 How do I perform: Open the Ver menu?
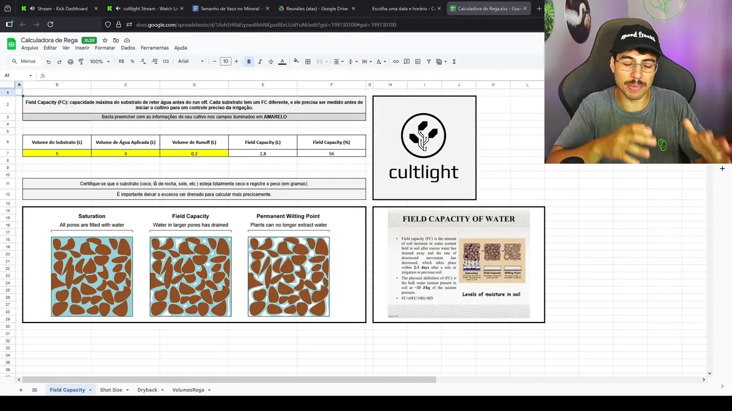click(x=66, y=48)
